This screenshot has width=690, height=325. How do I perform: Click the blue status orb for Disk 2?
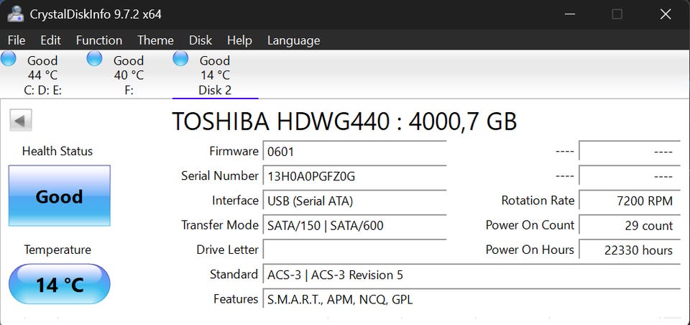(x=180, y=59)
